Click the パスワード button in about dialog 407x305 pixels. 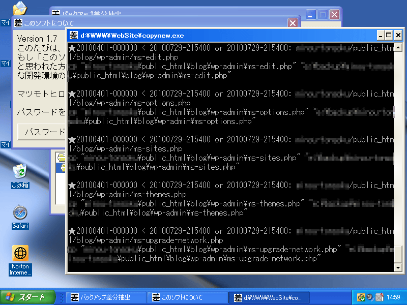(x=42, y=132)
